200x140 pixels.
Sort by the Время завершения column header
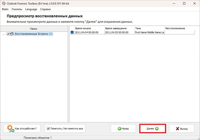(x=120, y=28)
